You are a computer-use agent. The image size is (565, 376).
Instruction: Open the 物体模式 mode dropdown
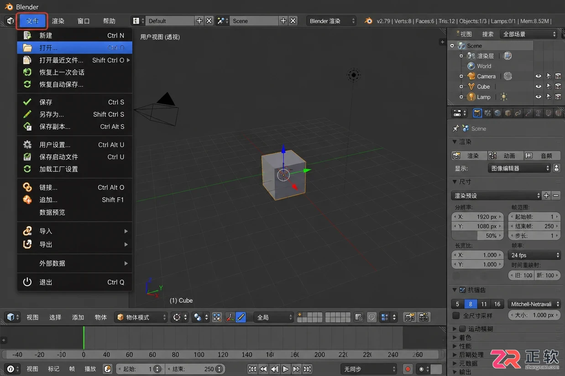point(141,317)
